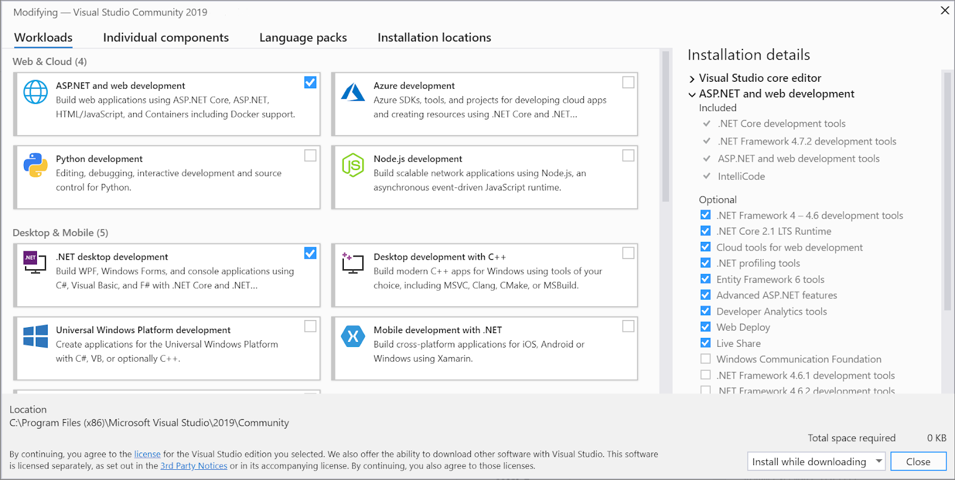Open the 3rd Party Notices link
The height and width of the screenshot is (480, 955).
pyautogui.click(x=194, y=466)
